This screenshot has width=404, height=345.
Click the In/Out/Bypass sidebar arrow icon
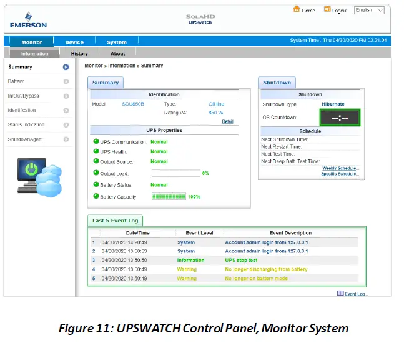[x=66, y=96]
